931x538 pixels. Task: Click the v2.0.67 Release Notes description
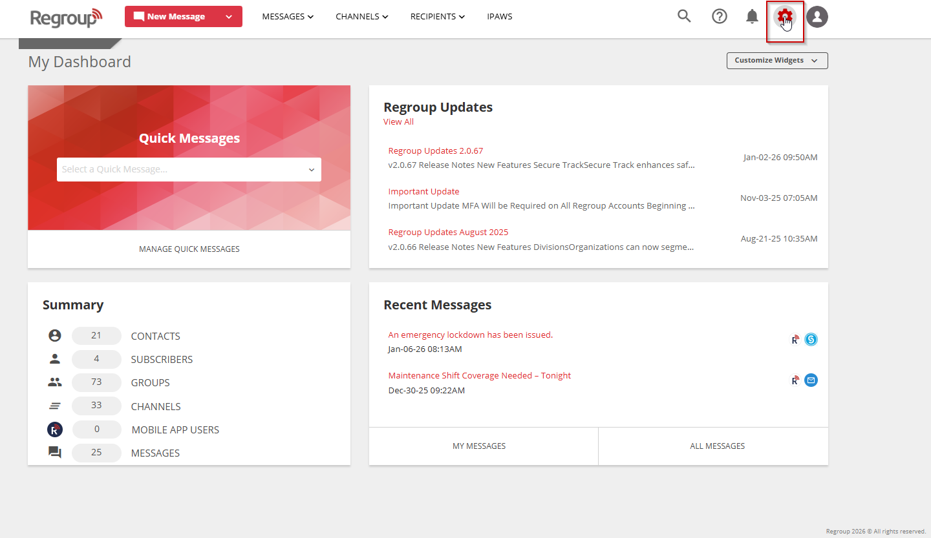pos(542,165)
